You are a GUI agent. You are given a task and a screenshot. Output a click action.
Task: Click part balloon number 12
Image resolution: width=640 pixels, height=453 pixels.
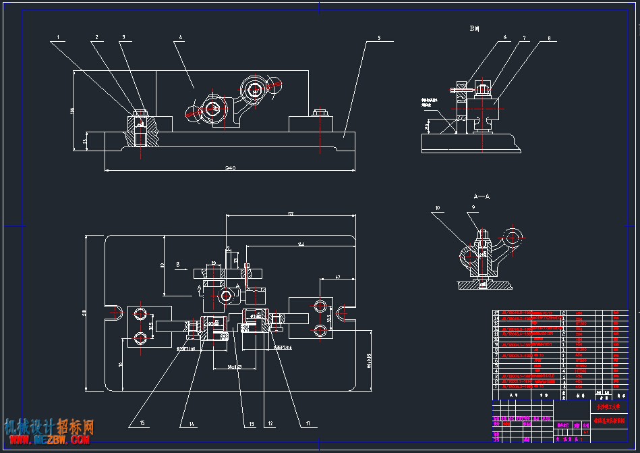pos(270,423)
